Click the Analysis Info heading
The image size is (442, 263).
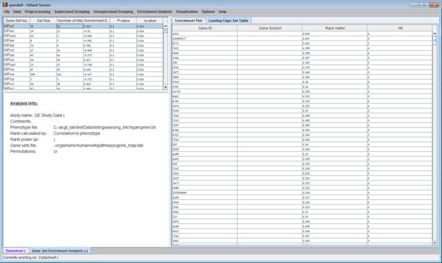pos(24,103)
